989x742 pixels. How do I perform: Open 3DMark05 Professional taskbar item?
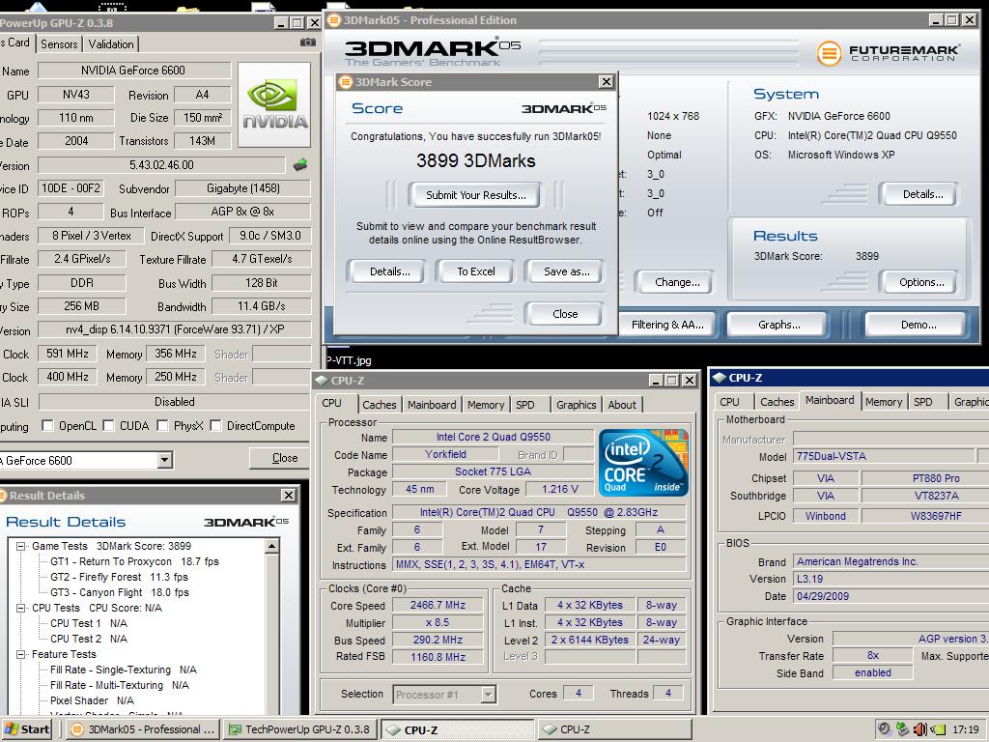point(144,729)
